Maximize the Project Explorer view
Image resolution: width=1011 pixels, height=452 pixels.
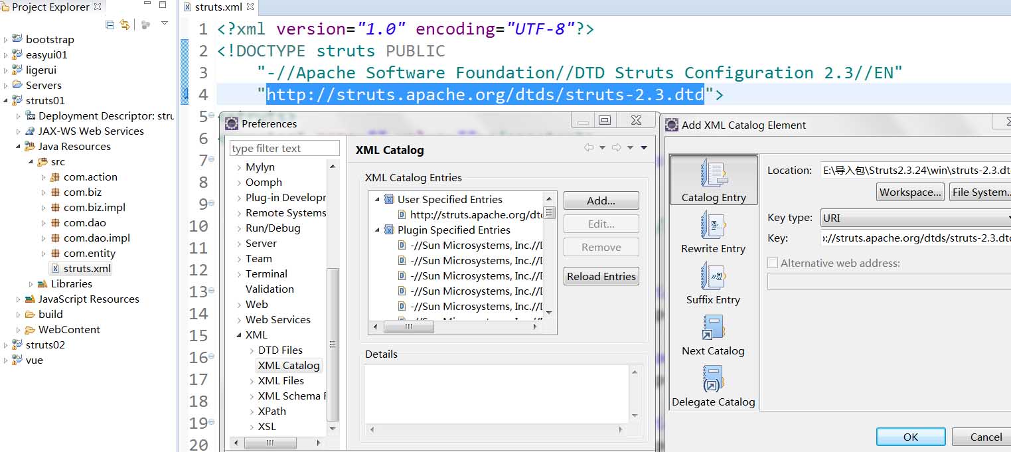tap(162, 6)
